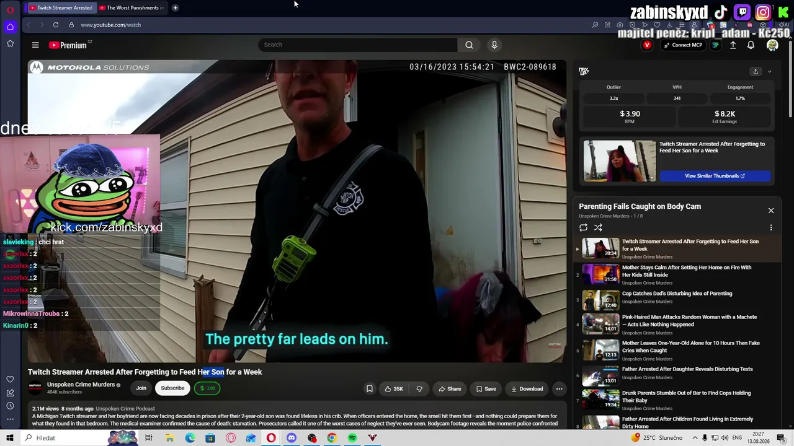Toggle playlist loop
The width and height of the screenshot is (794, 446).
pyautogui.click(x=583, y=228)
